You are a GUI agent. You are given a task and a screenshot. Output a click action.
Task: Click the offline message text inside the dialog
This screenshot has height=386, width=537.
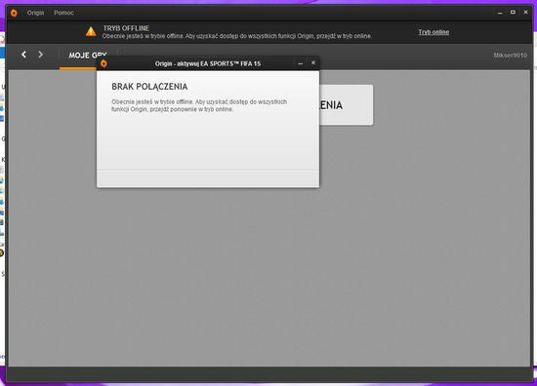[199, 105]
